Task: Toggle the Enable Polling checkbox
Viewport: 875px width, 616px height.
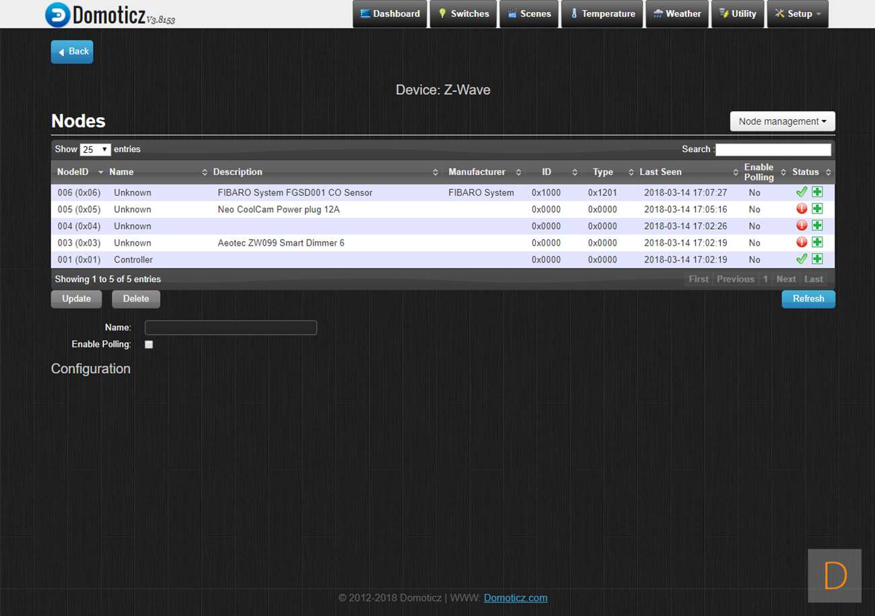Action: tap(149, 345)
